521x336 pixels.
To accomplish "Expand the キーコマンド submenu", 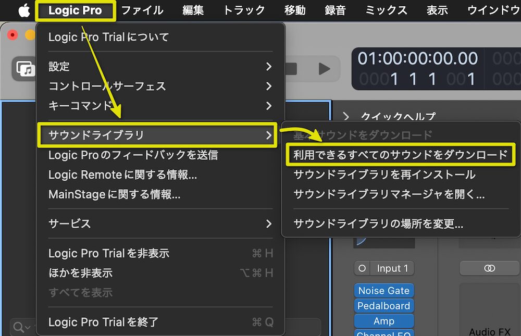I will (160, 106).
